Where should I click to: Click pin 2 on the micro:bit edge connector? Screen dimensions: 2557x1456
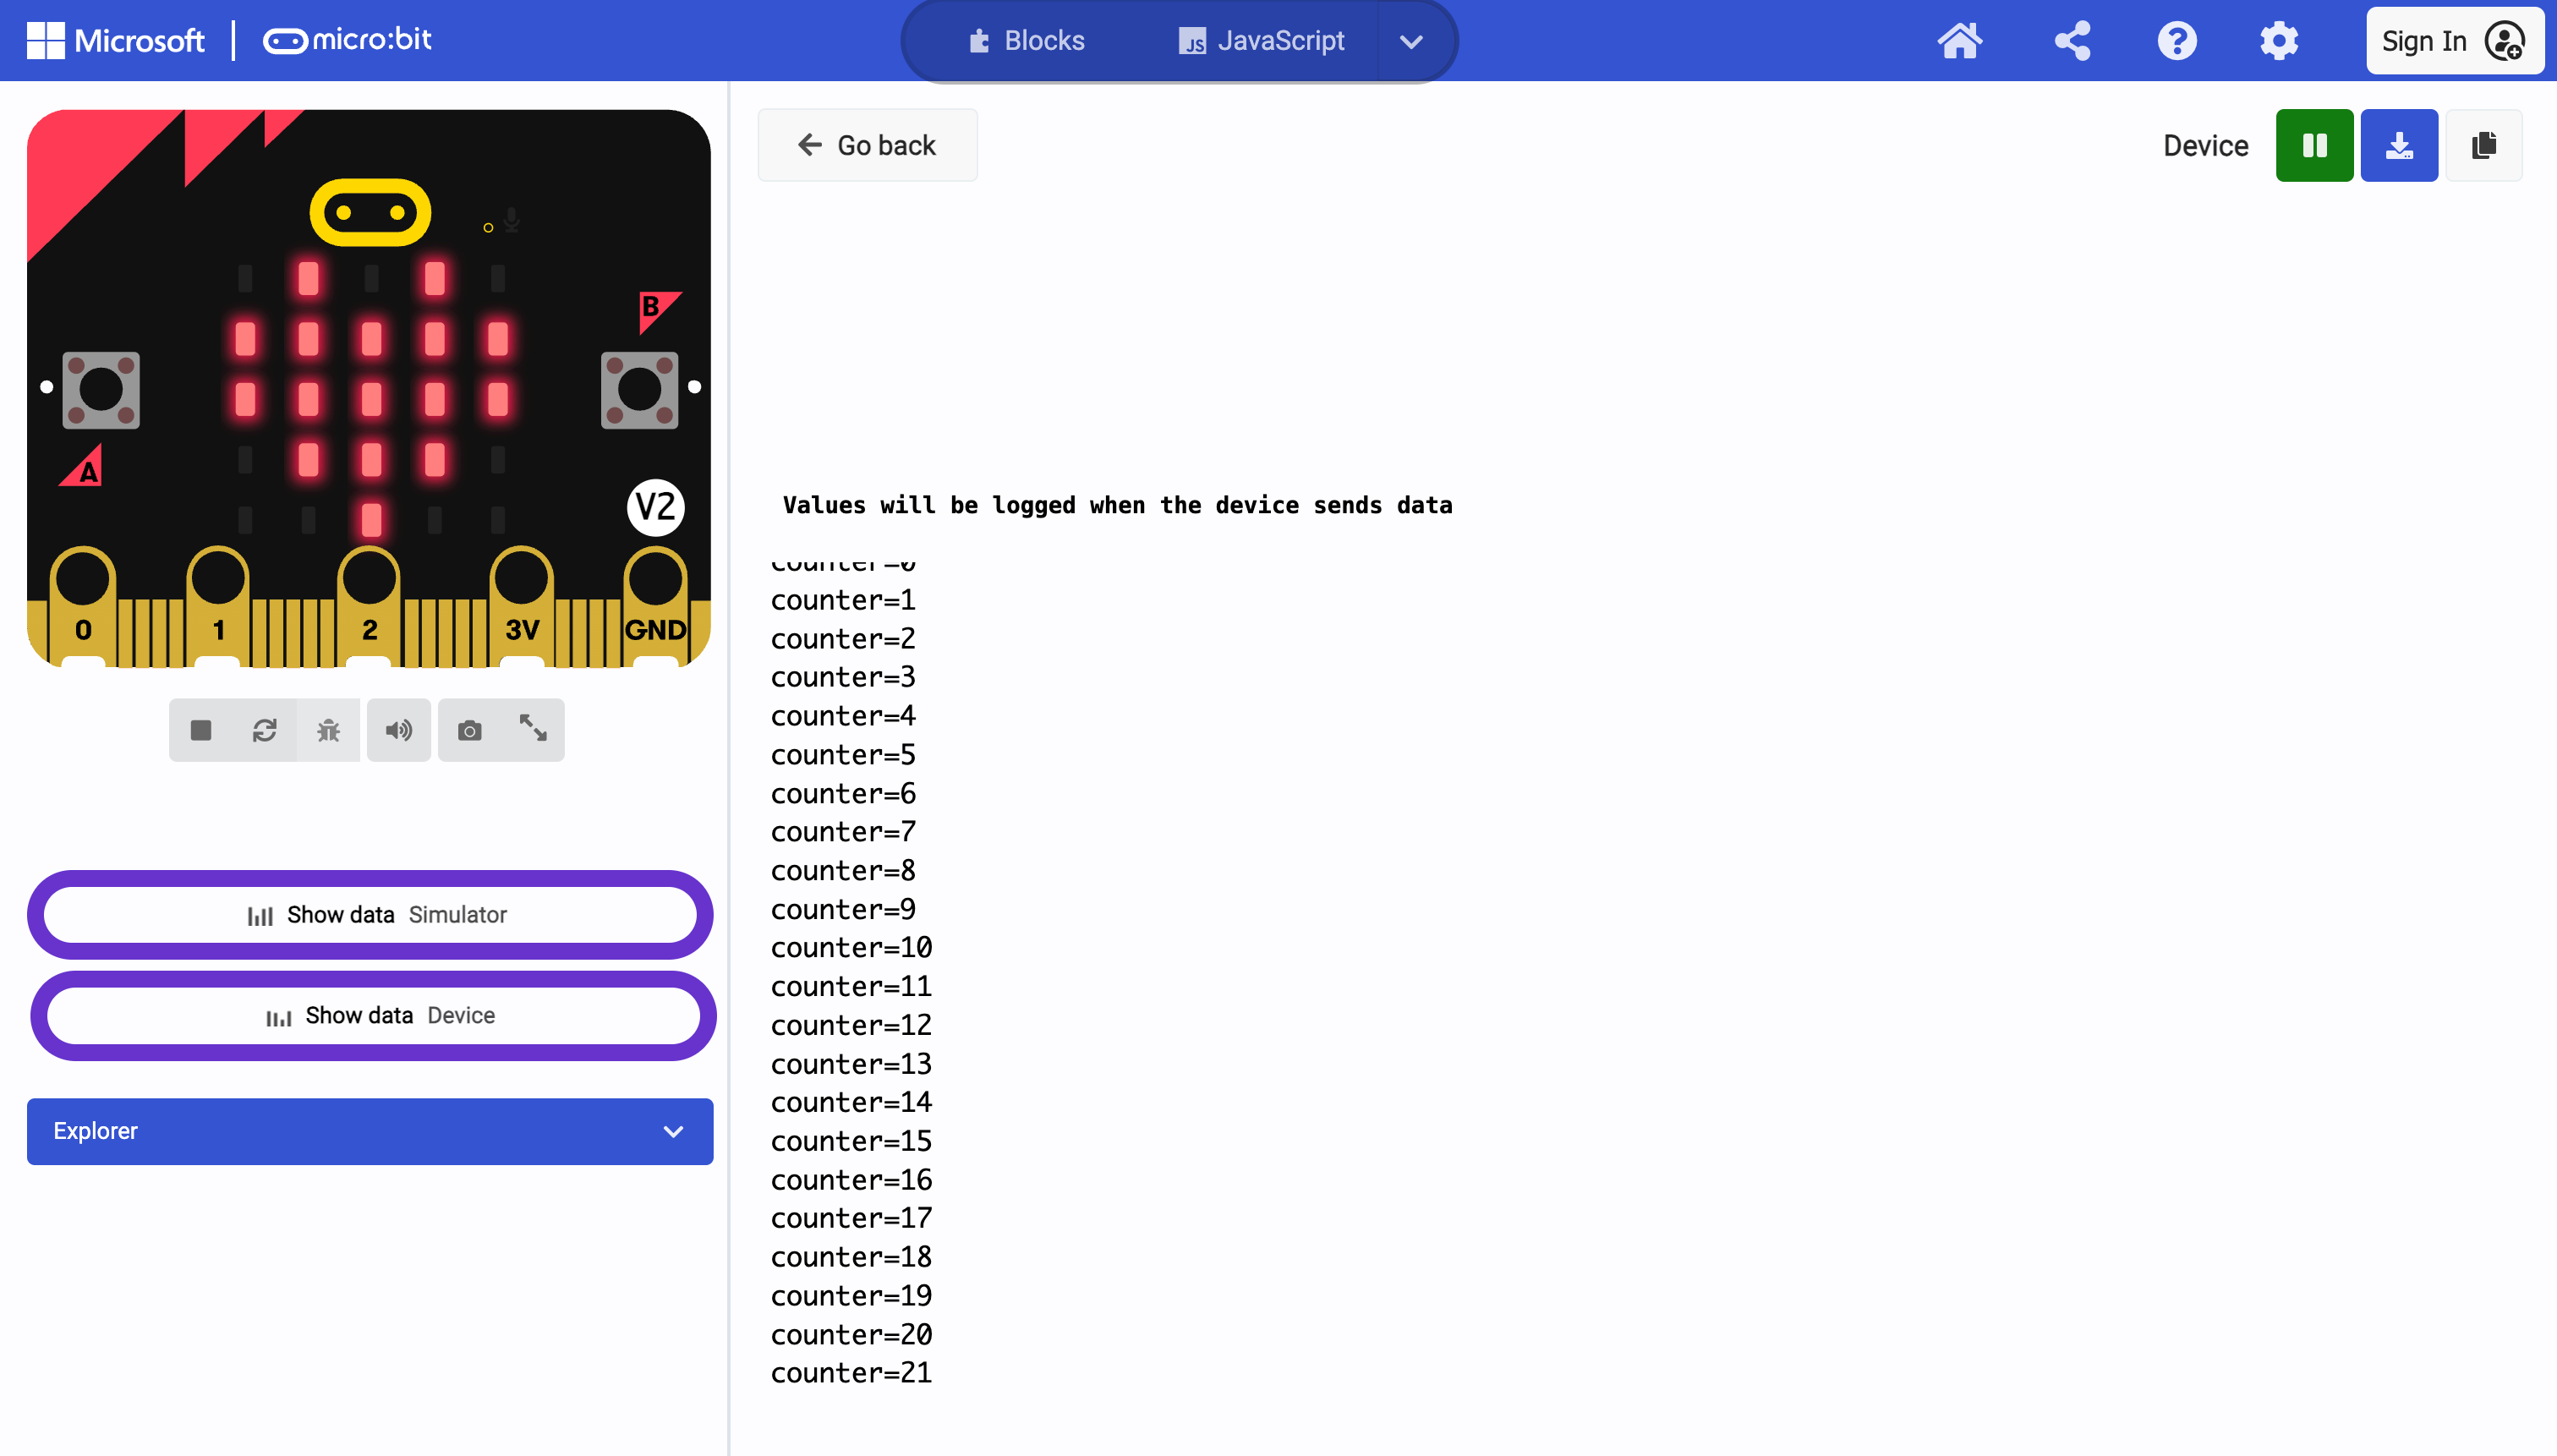[369, 605]
